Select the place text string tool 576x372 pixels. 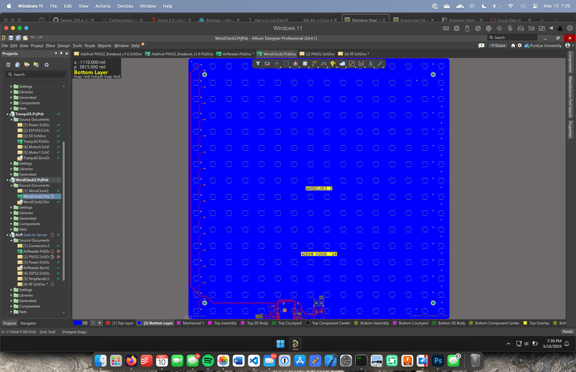tap(370, 64)
